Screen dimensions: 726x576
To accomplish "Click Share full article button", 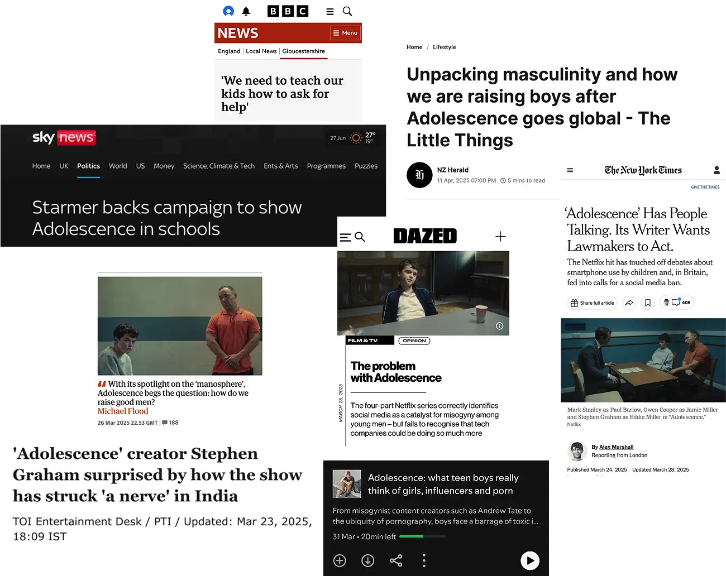I will 592,303.
